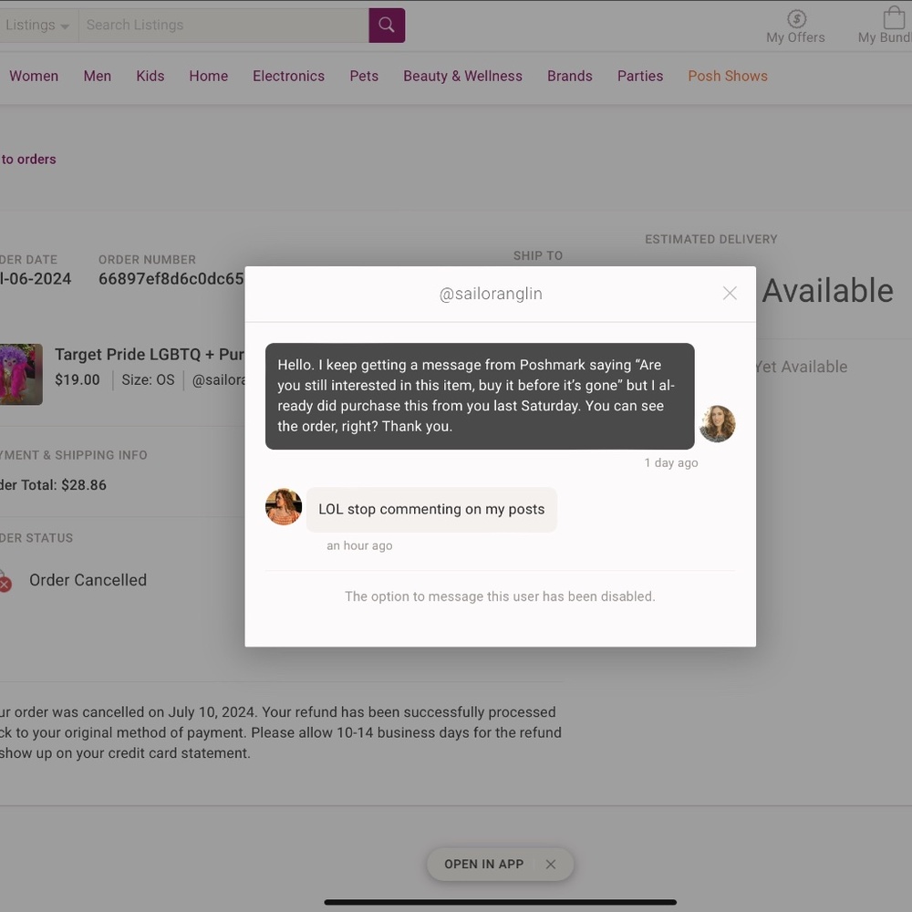Click the seller avatar beside LOL reply
This screenshot has height=912, width=912.
click(284, 506)
